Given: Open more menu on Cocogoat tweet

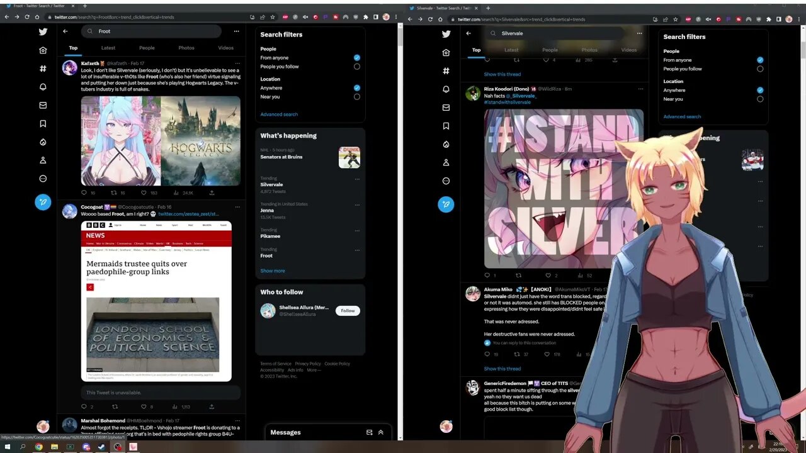Looking at the screenshot, I should point(237,207).
